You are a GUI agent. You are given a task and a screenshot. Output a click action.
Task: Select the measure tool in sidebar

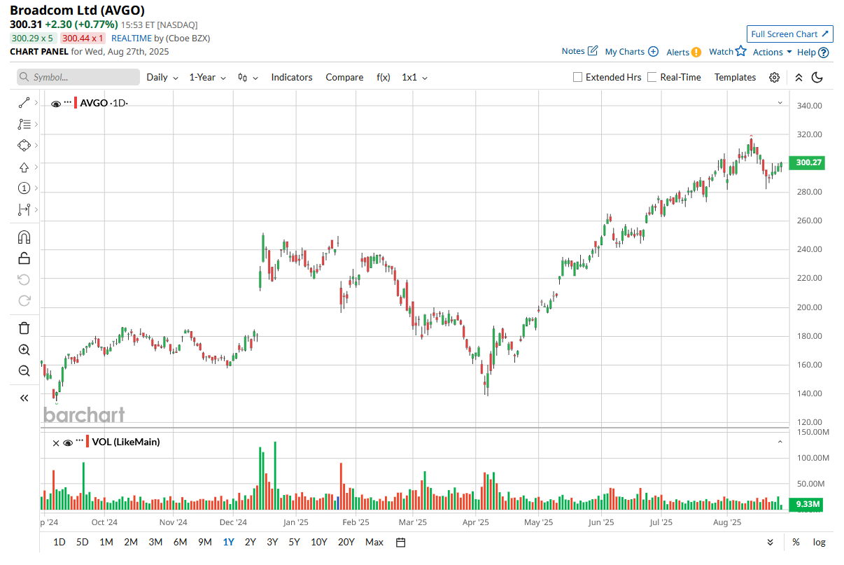[x=24, y=209]
